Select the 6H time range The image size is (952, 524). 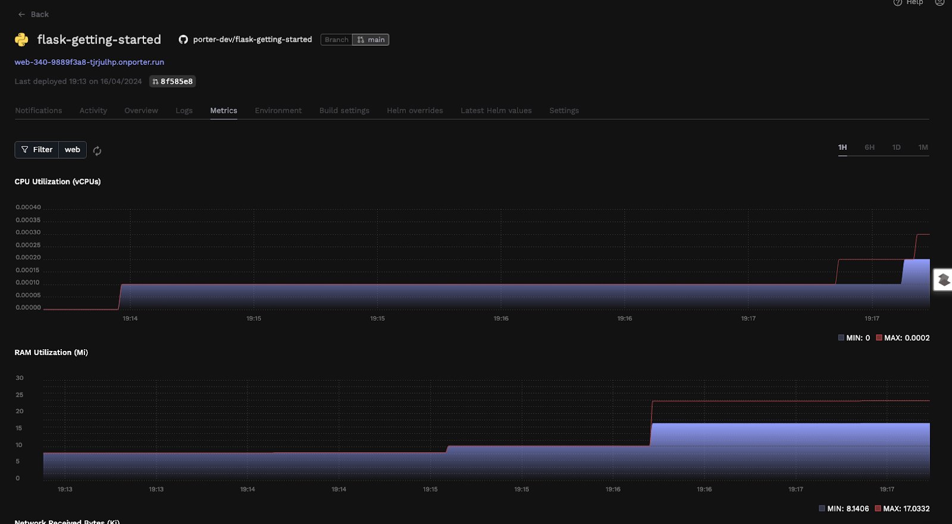[x=869, y=148]
